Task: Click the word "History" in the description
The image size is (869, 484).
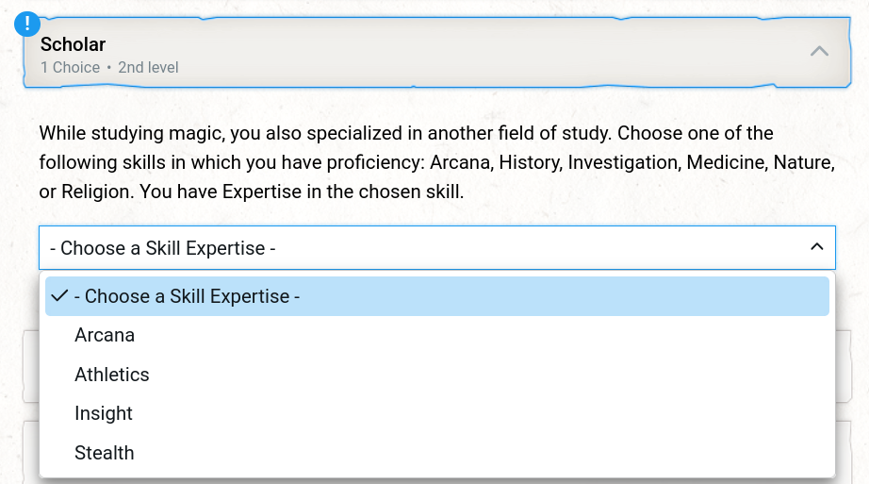Action: pyautogui.click(x=529, y=162)
